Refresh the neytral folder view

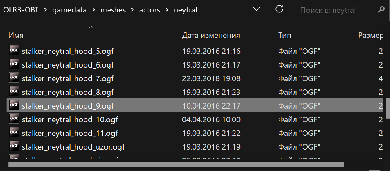coord(280,9)
